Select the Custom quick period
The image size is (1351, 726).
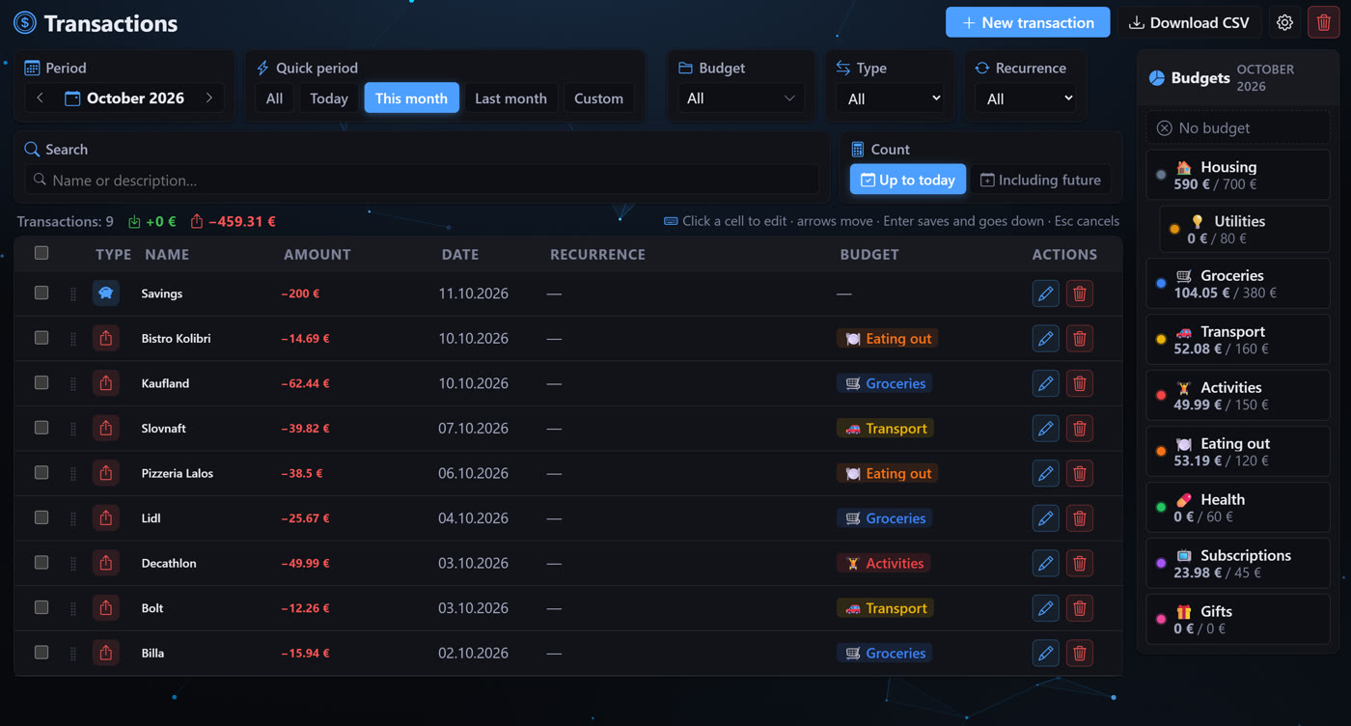pos(598,98)
